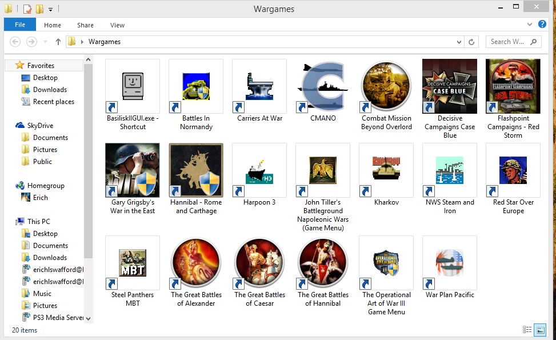Open Music under This PC

tap(42, 294)
